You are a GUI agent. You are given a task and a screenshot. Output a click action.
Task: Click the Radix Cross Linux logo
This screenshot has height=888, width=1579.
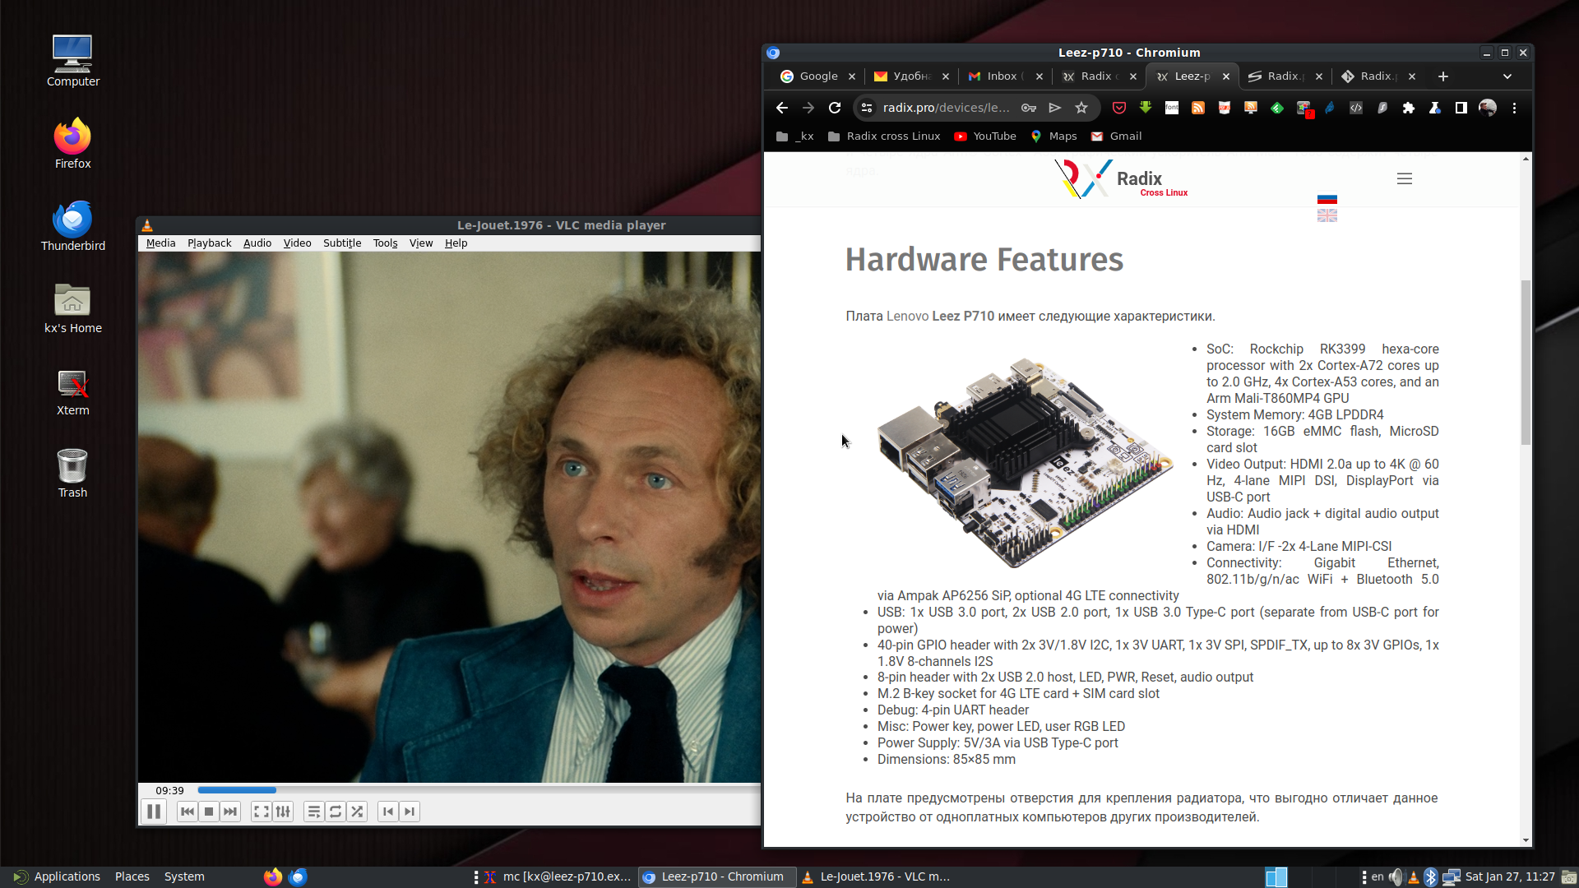(1121, 178)
